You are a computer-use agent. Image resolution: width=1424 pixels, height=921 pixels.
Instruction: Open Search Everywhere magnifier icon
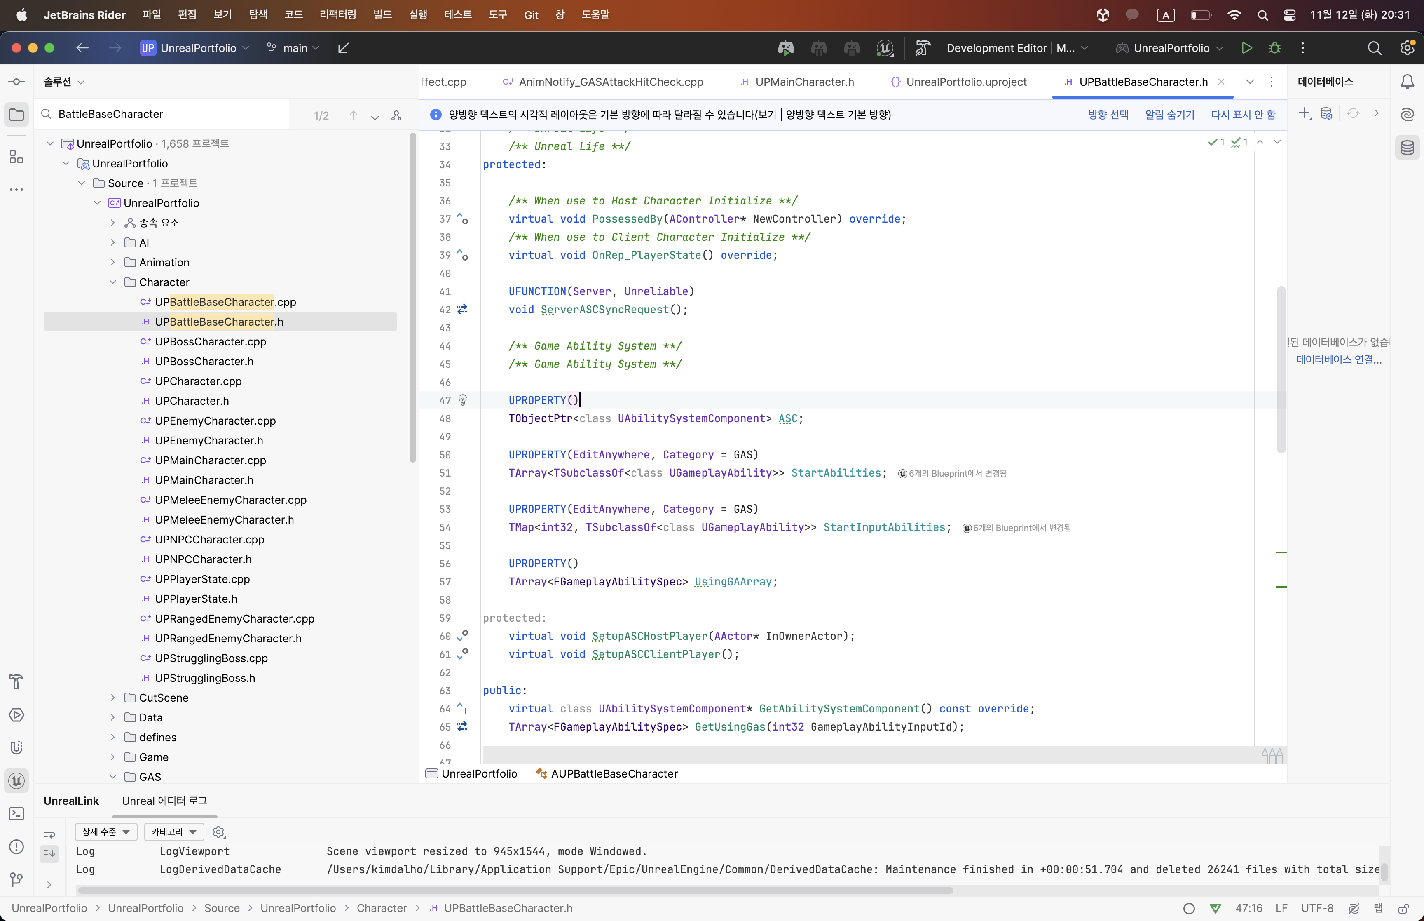[1375, 48]
